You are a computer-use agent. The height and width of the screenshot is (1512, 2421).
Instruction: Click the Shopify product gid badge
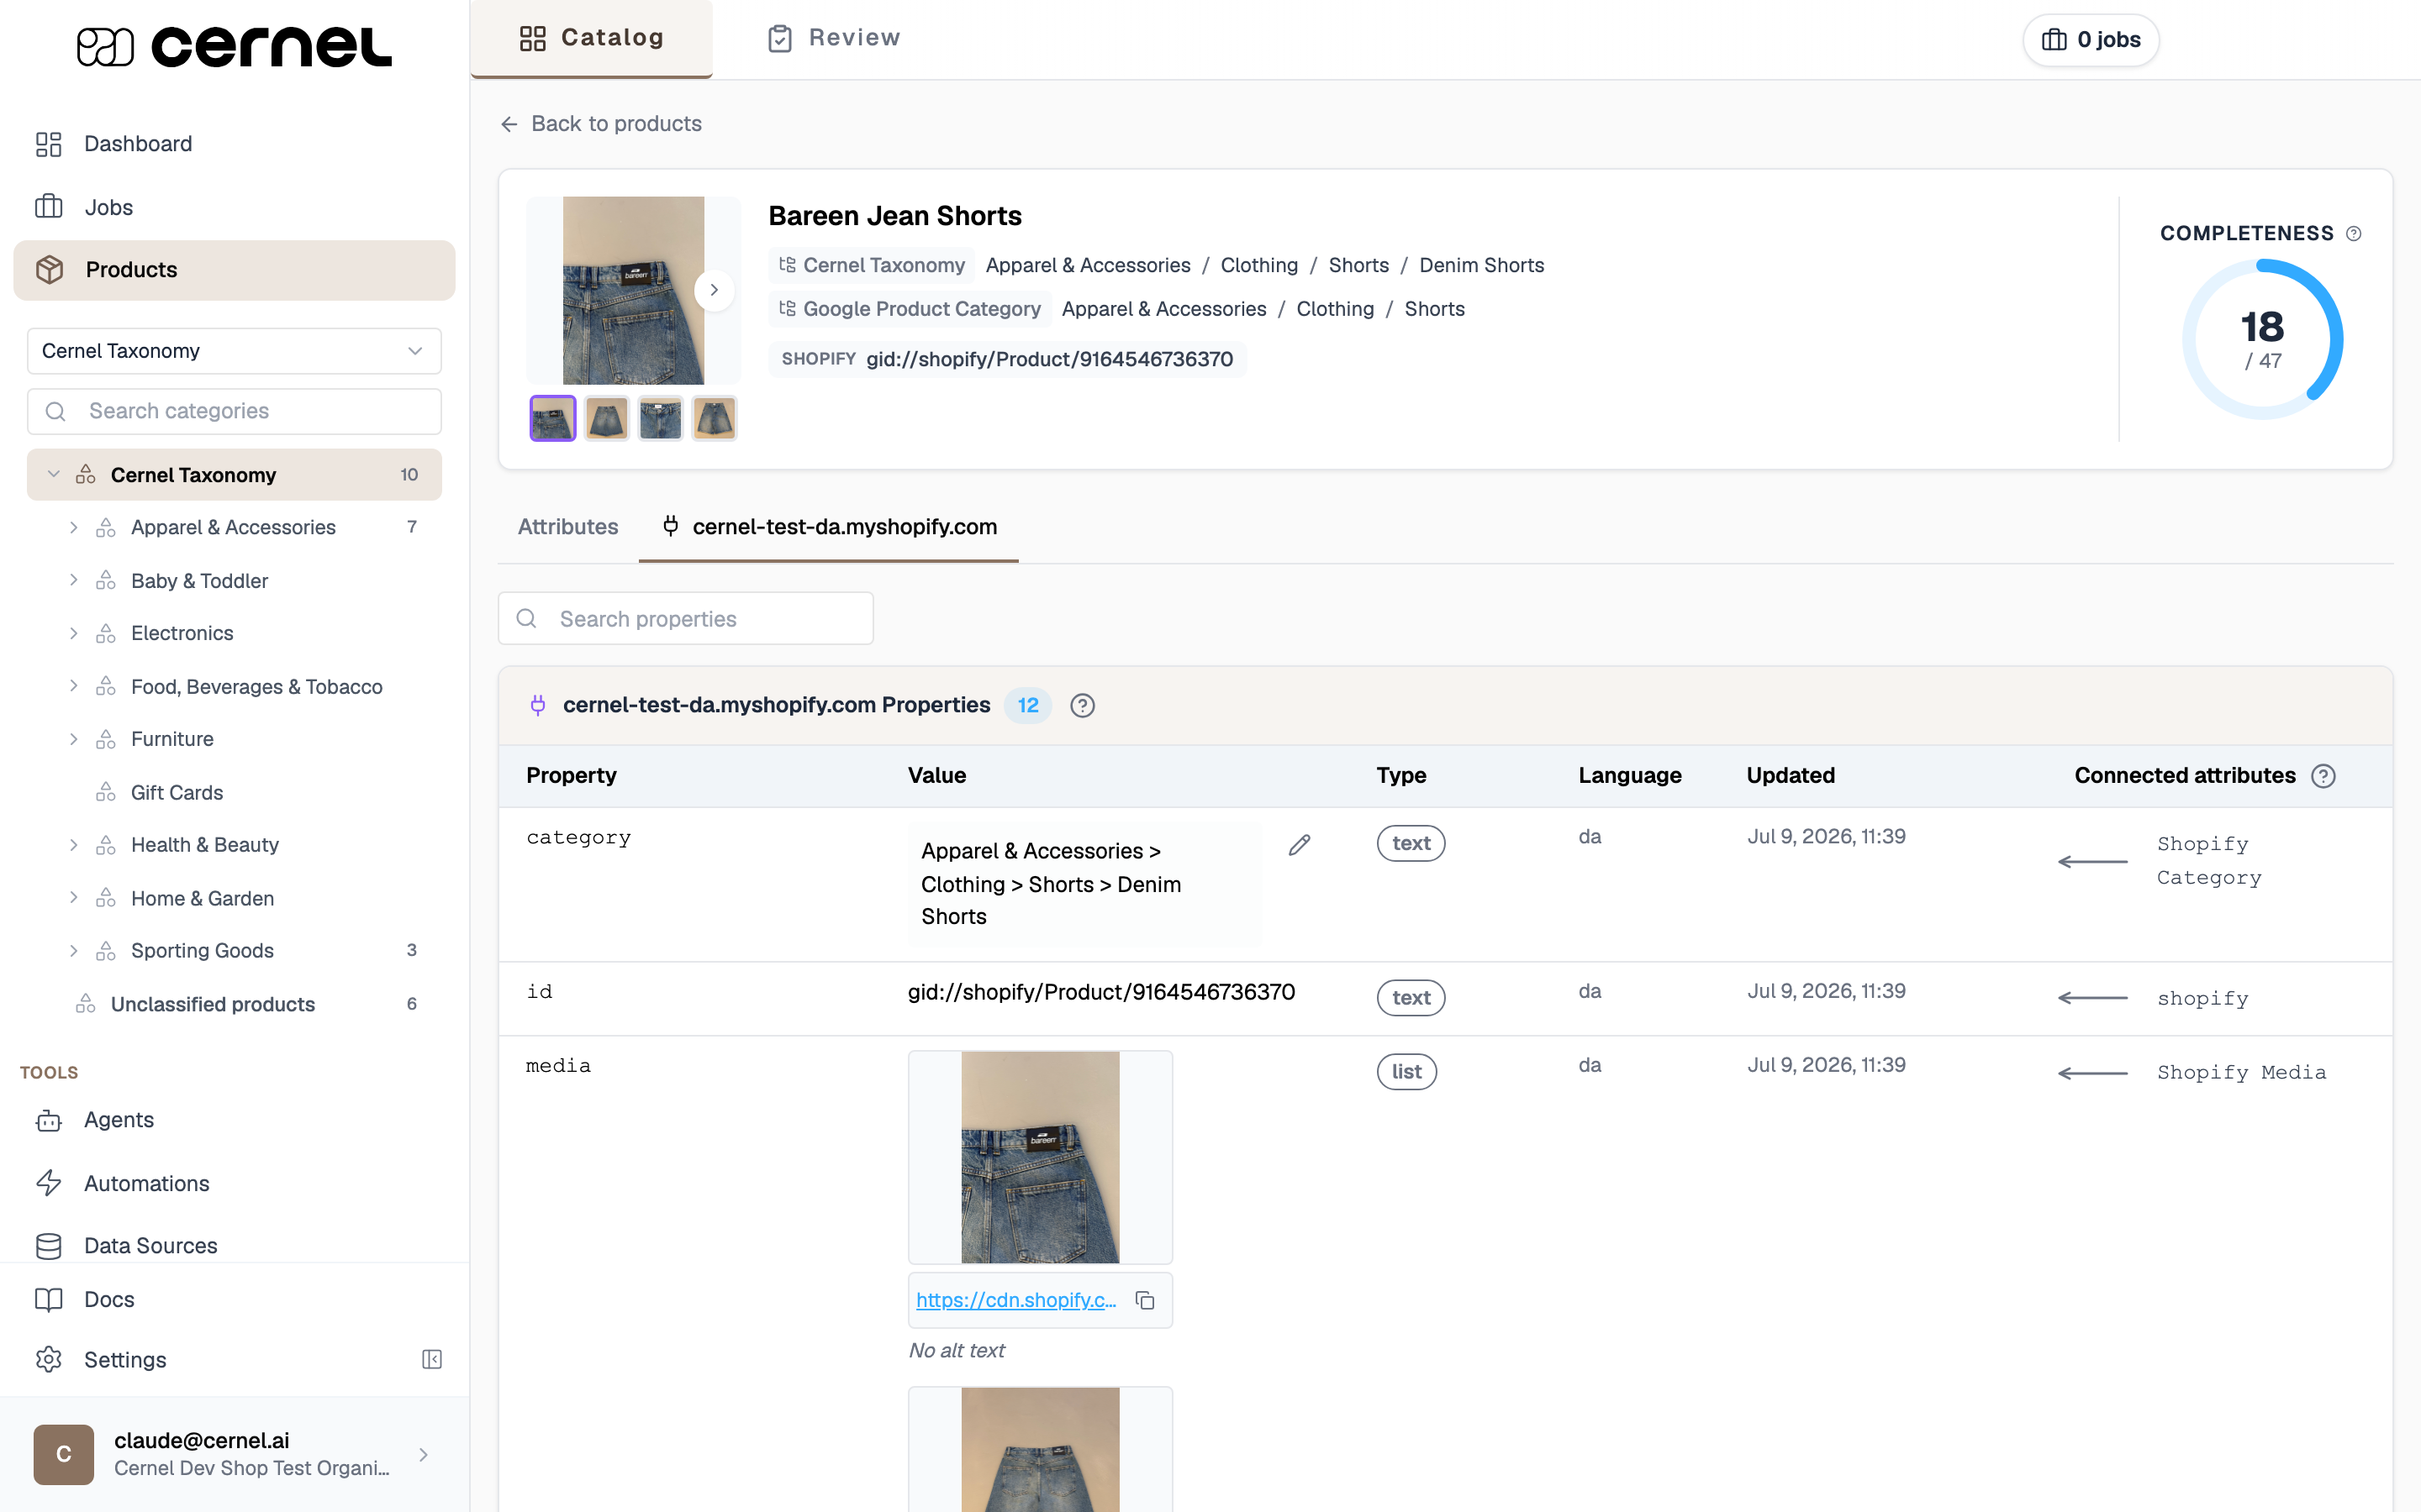[x=1007, y=359]
